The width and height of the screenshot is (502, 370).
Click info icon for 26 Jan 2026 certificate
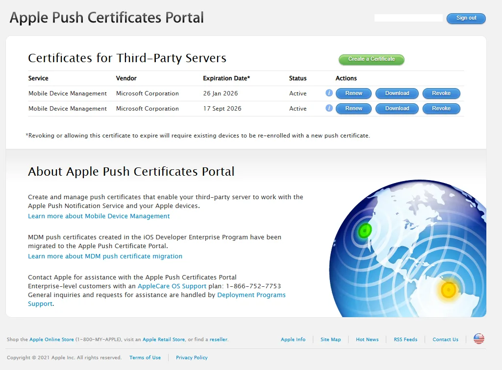pyautogui.click(x=329, y=93)
